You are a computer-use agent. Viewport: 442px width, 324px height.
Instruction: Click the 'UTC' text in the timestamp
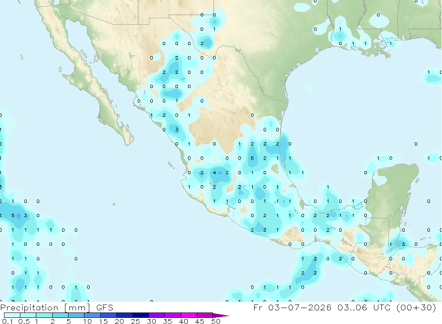[x=382, y=307]
